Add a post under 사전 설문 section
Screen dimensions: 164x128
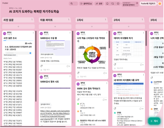coord(18,26)
